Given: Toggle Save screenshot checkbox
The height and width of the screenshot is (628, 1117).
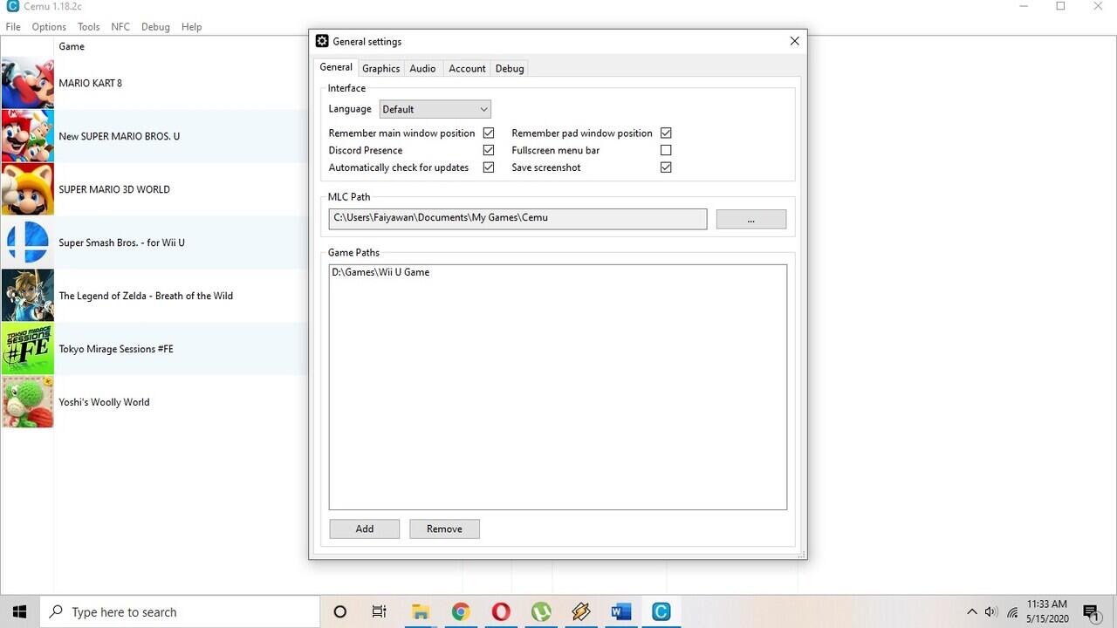Looking at the screenshot, I should pos(666,167).
